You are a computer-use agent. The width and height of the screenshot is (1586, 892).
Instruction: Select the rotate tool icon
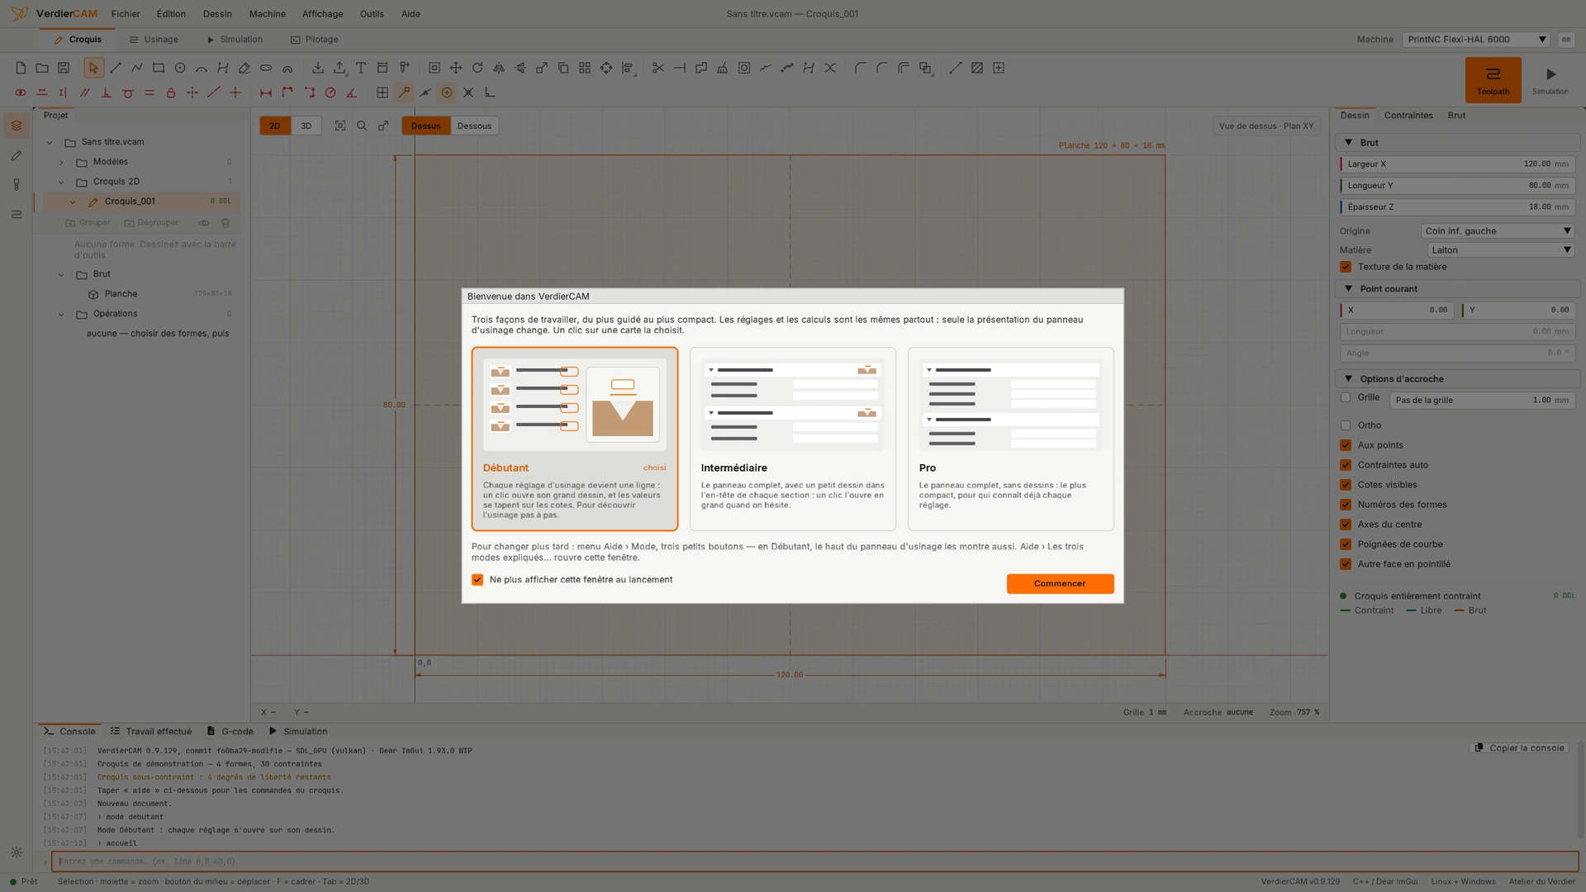[477, 68]
